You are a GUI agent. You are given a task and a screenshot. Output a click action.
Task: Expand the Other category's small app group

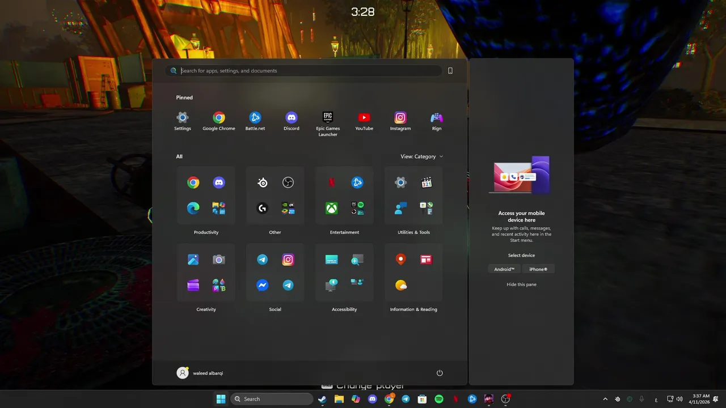pos(288,208)
